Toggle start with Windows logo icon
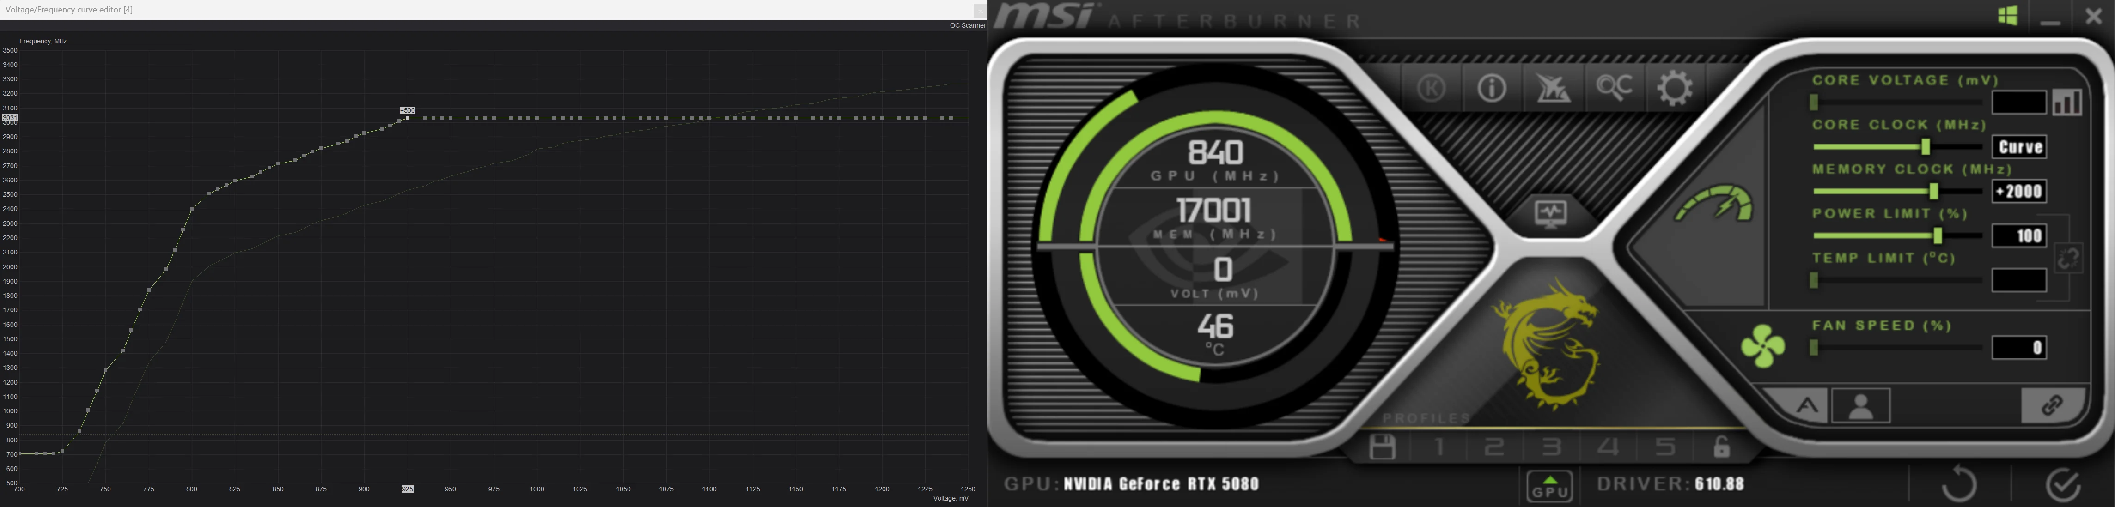The width and height of the screenshot is (2115, 507). click(x=2008, y=16)
